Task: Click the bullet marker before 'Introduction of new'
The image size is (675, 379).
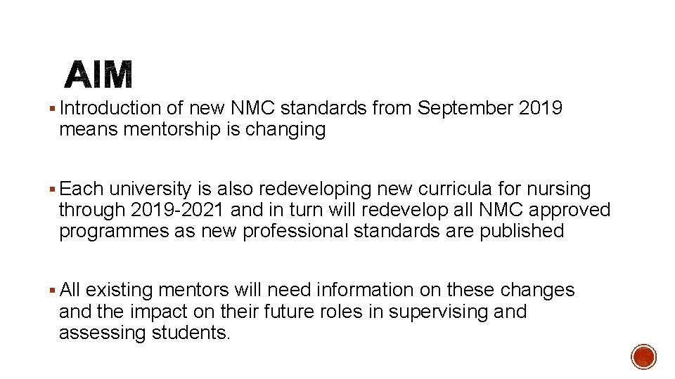Action: tap(52, 108)
